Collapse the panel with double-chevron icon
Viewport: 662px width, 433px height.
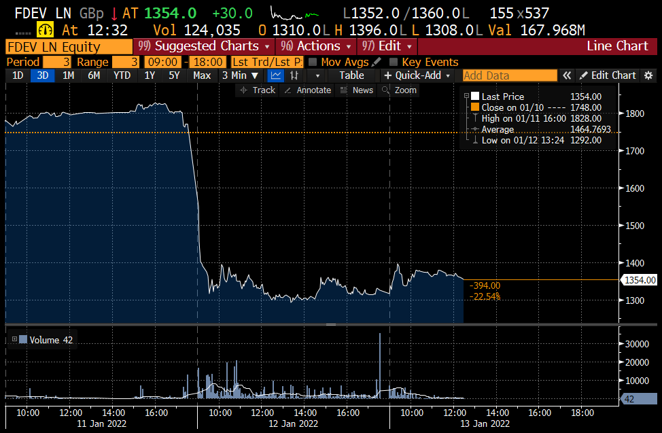(x=567, y=75)
